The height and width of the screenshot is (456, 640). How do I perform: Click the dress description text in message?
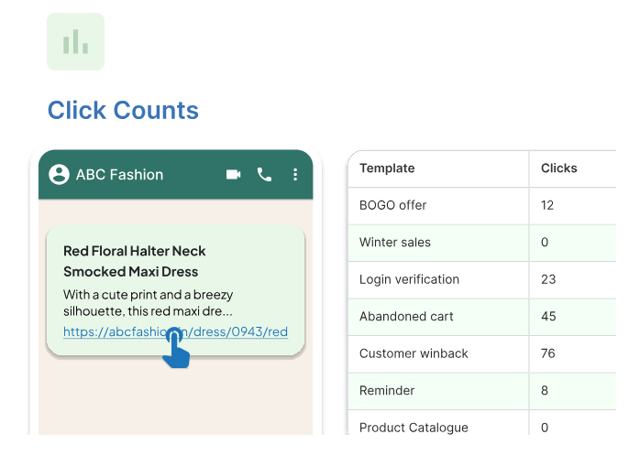149,303
